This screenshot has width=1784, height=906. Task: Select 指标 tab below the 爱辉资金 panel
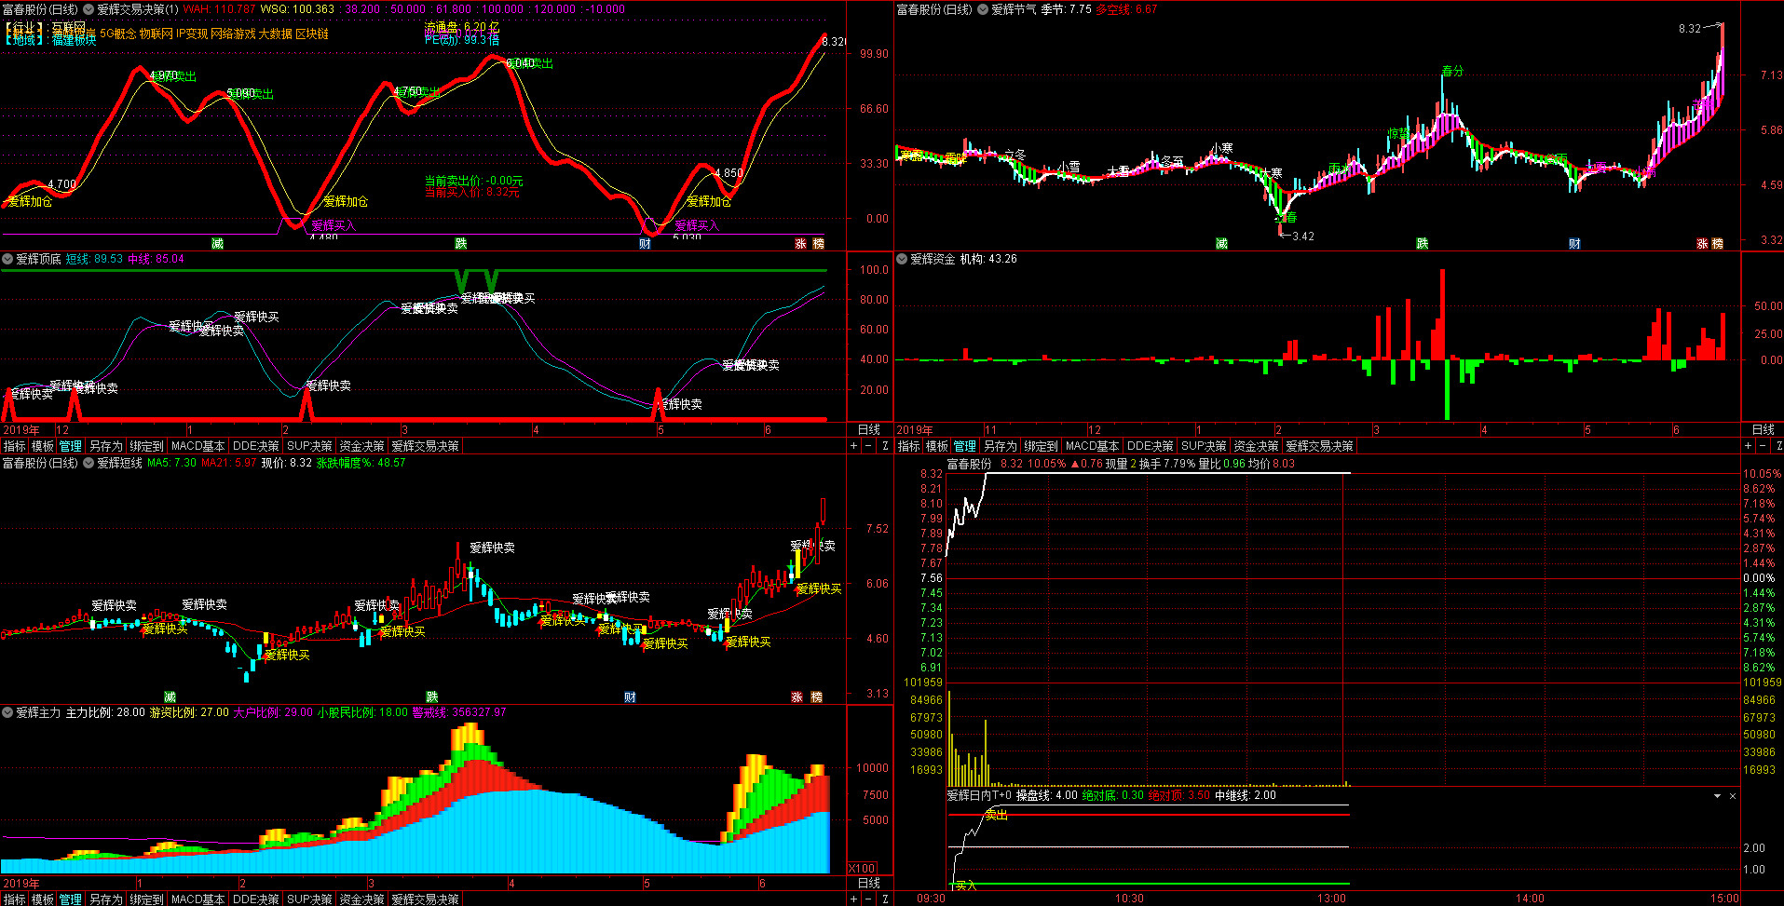point(908,446)
